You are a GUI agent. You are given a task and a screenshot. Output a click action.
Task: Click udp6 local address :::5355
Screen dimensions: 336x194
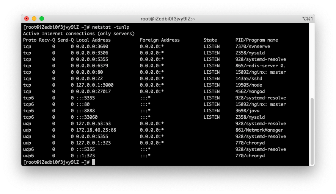coord(85,149)
